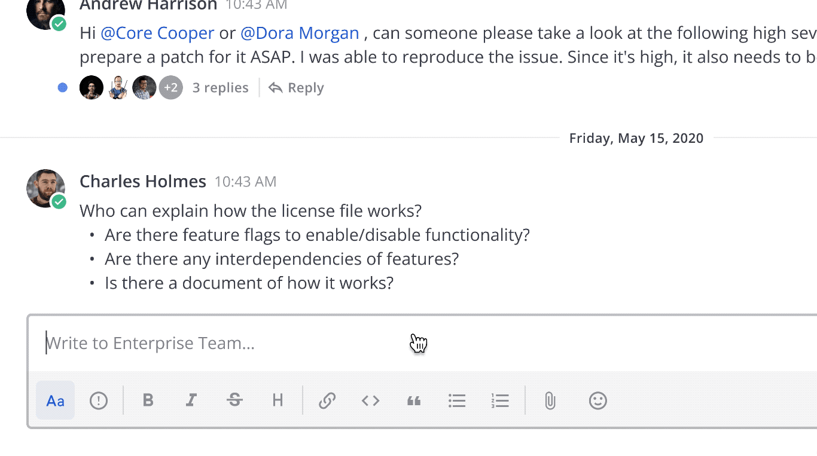Toggle the Aa formatting toolbar button
Screen dimensions: 817x456
click(x=55, y=400)
